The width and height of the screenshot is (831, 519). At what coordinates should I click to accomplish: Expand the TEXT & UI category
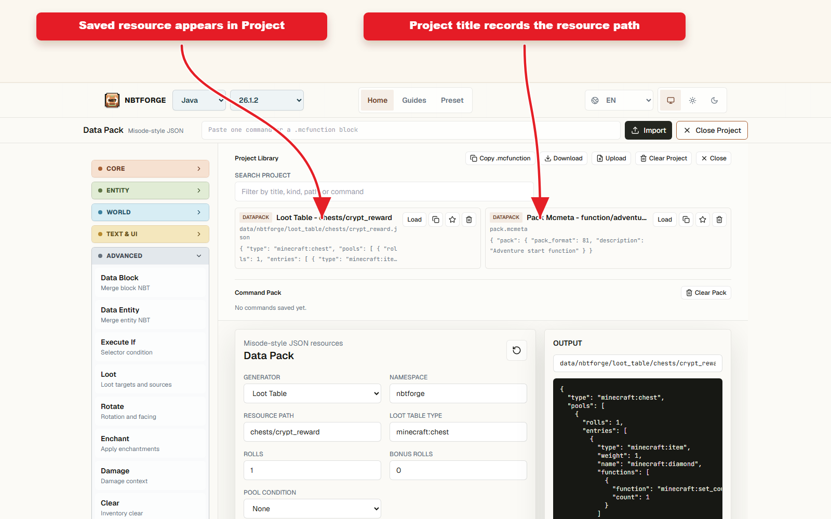(150, 234)
